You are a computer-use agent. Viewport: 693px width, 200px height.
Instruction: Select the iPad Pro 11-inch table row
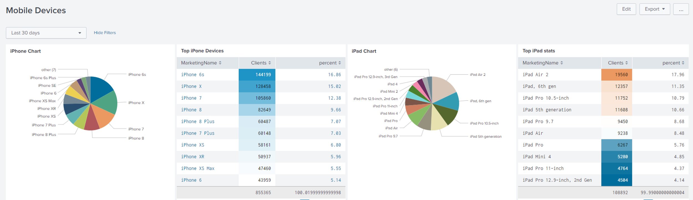(543, 168)
